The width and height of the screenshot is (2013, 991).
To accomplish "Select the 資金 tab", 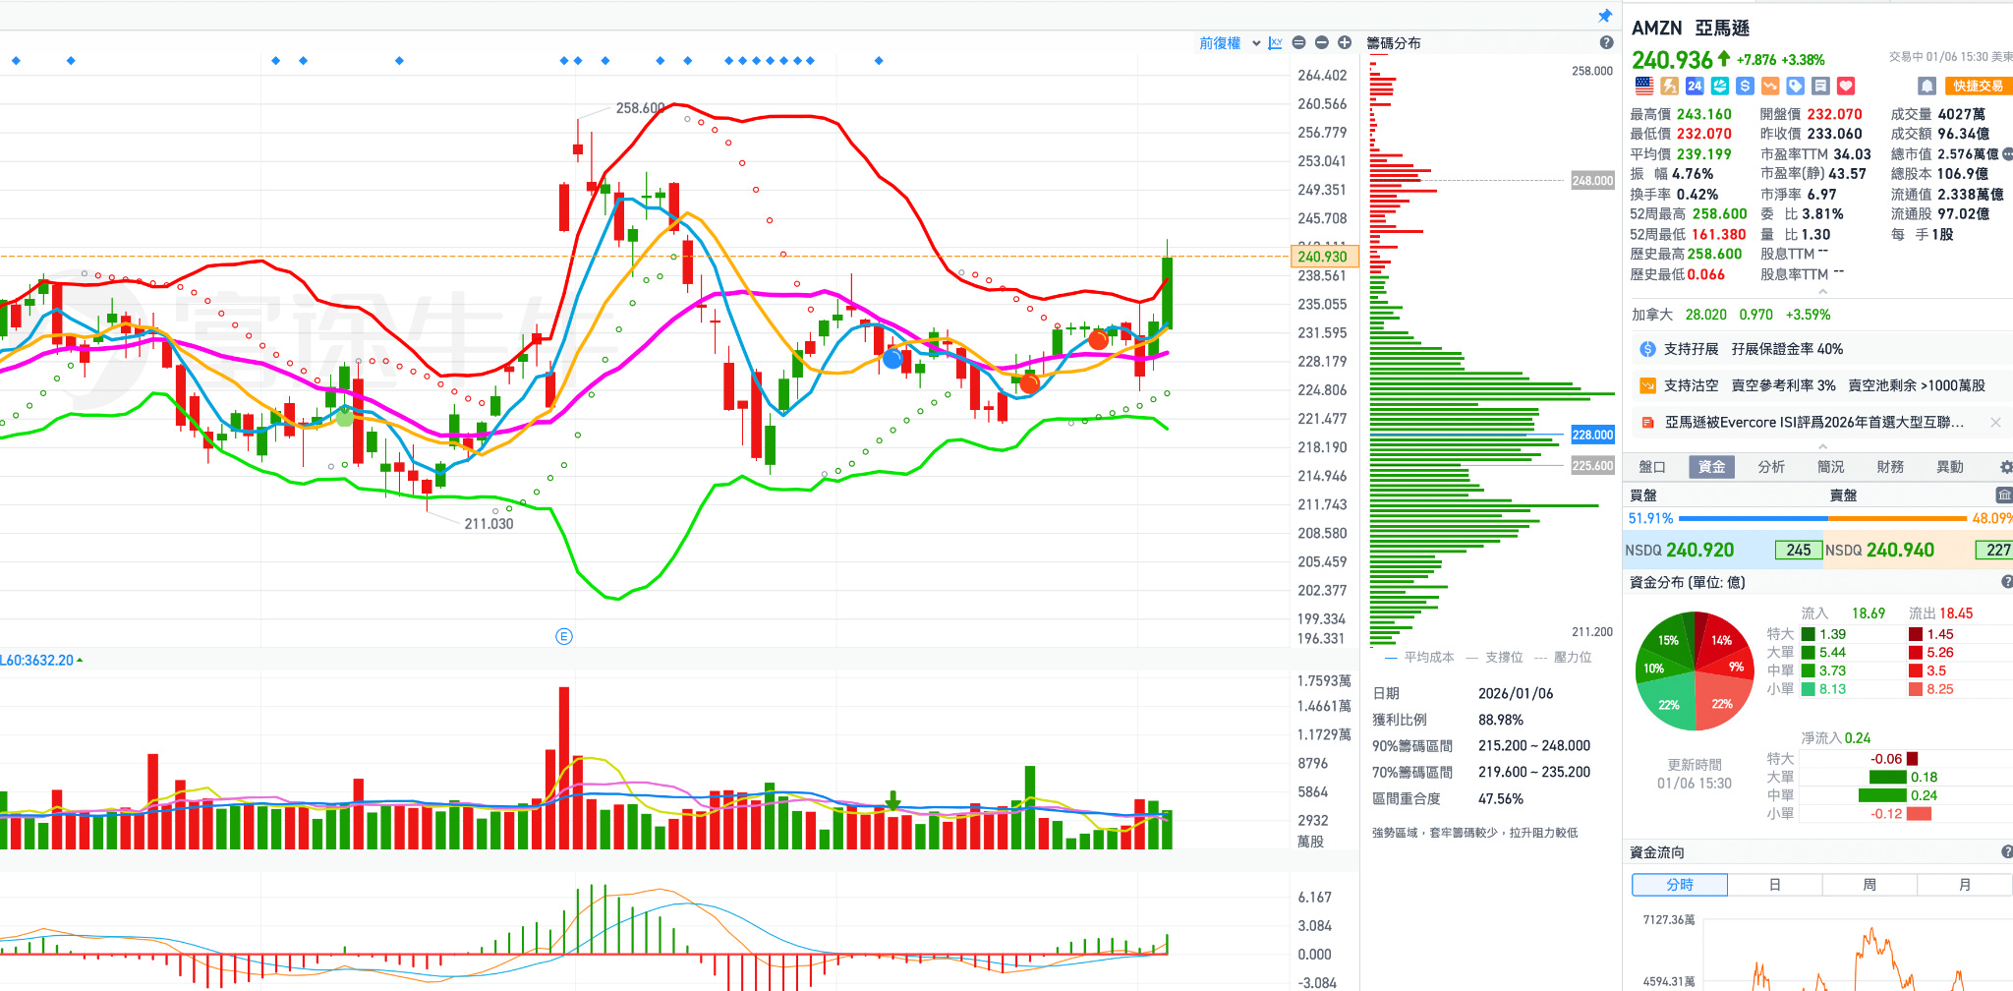I will point(1711,467).
